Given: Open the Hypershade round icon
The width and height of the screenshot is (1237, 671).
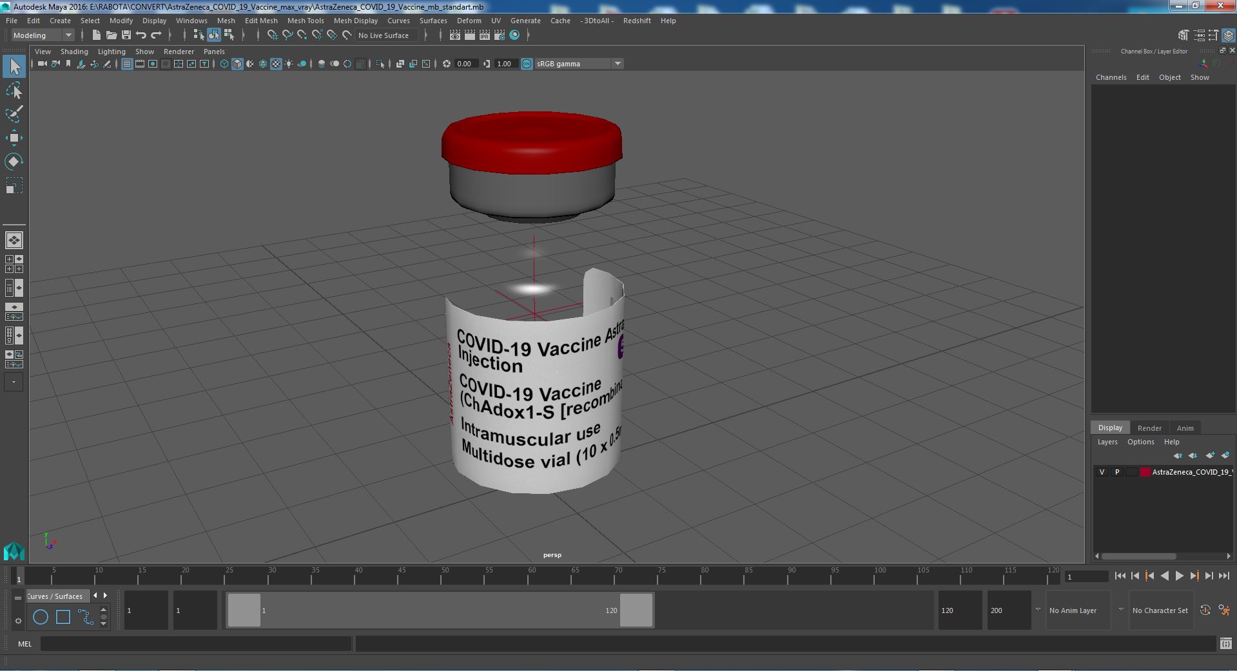Looking at the screenshot, I should pos(514,35).
